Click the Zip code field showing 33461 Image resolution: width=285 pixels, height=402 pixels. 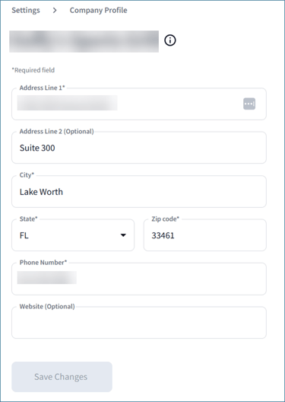click(205, 235)
